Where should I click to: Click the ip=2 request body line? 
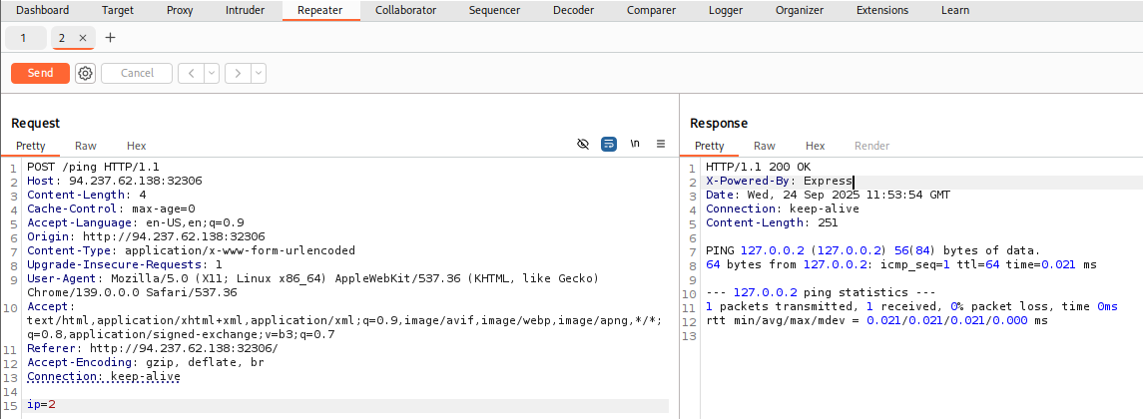click(x=42, y=405)
